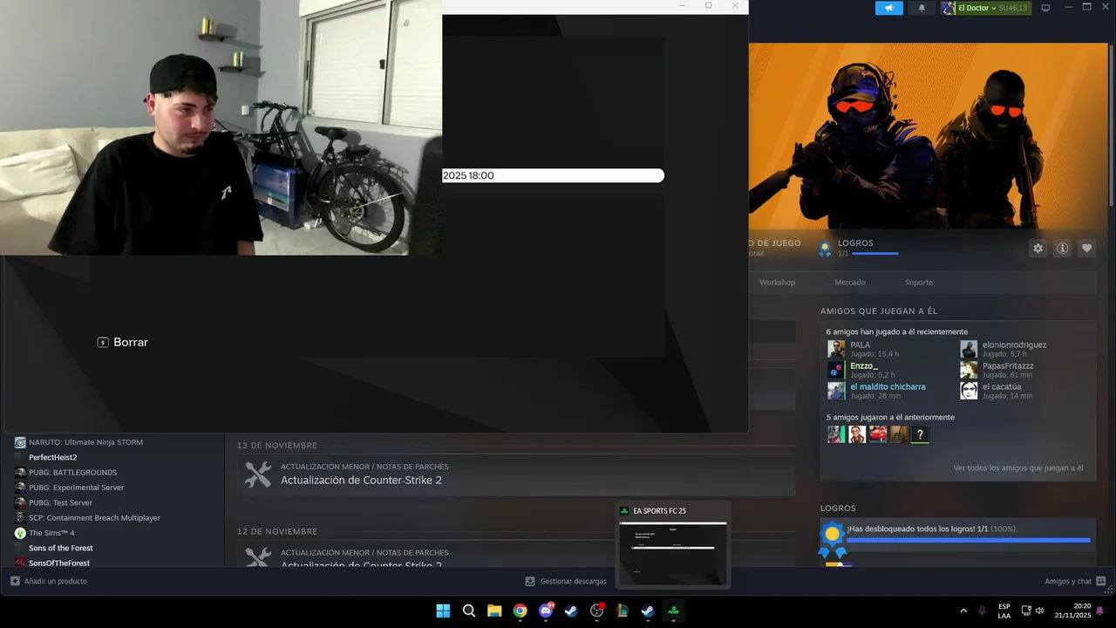Click NARUTO game icon in library
Viewport: 1116px width, 628px height.
tap(20, 442)
